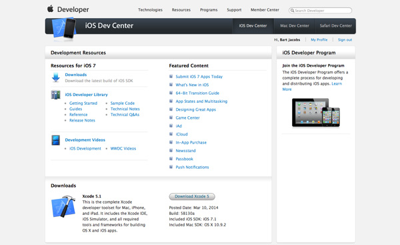Click the document icon beside Newsstand

pyautogui.click(x=171, y=150)
